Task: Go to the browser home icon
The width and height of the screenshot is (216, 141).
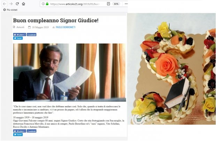Action: pyautogui.click(x=24, y=4)
